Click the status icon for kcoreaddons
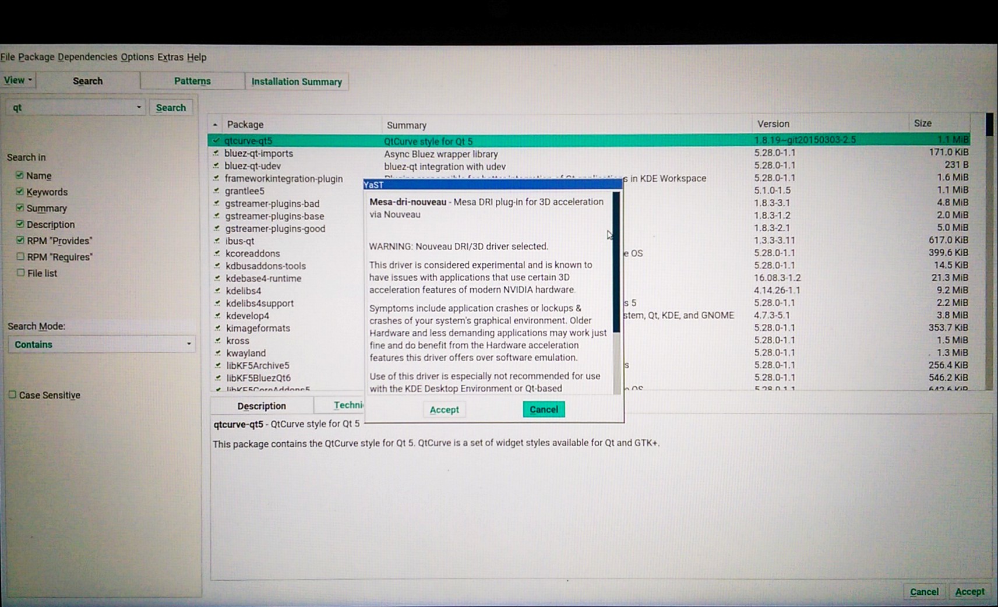998x607 pixels. pos(217,253)
